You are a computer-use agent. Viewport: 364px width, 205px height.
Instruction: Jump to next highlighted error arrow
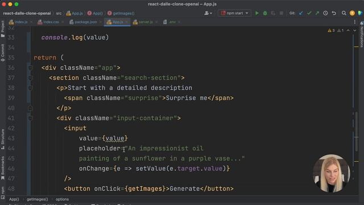coord(355,30)
